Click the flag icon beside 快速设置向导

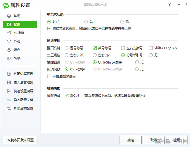point(9,91)
